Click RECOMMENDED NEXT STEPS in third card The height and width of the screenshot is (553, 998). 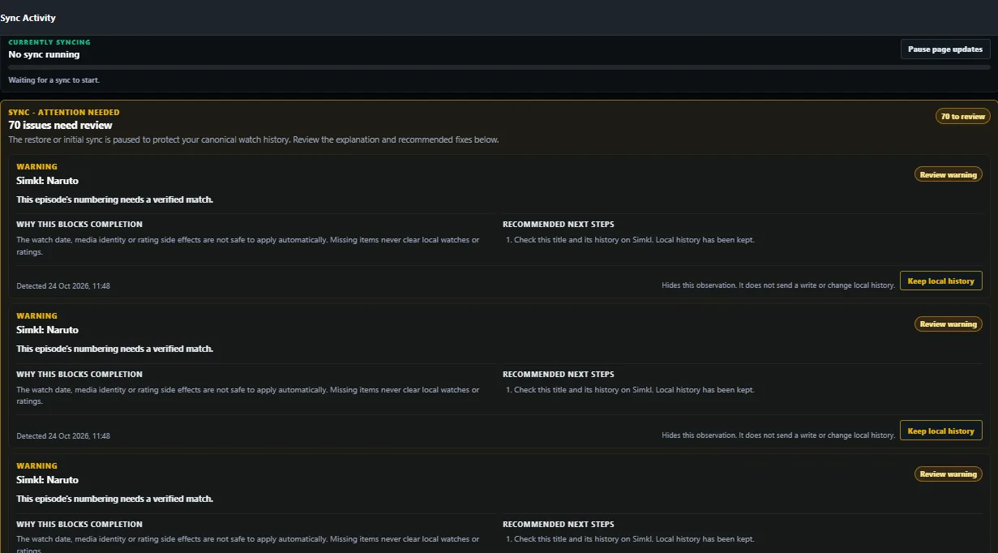pyautogui.click(x=559, y=524)
